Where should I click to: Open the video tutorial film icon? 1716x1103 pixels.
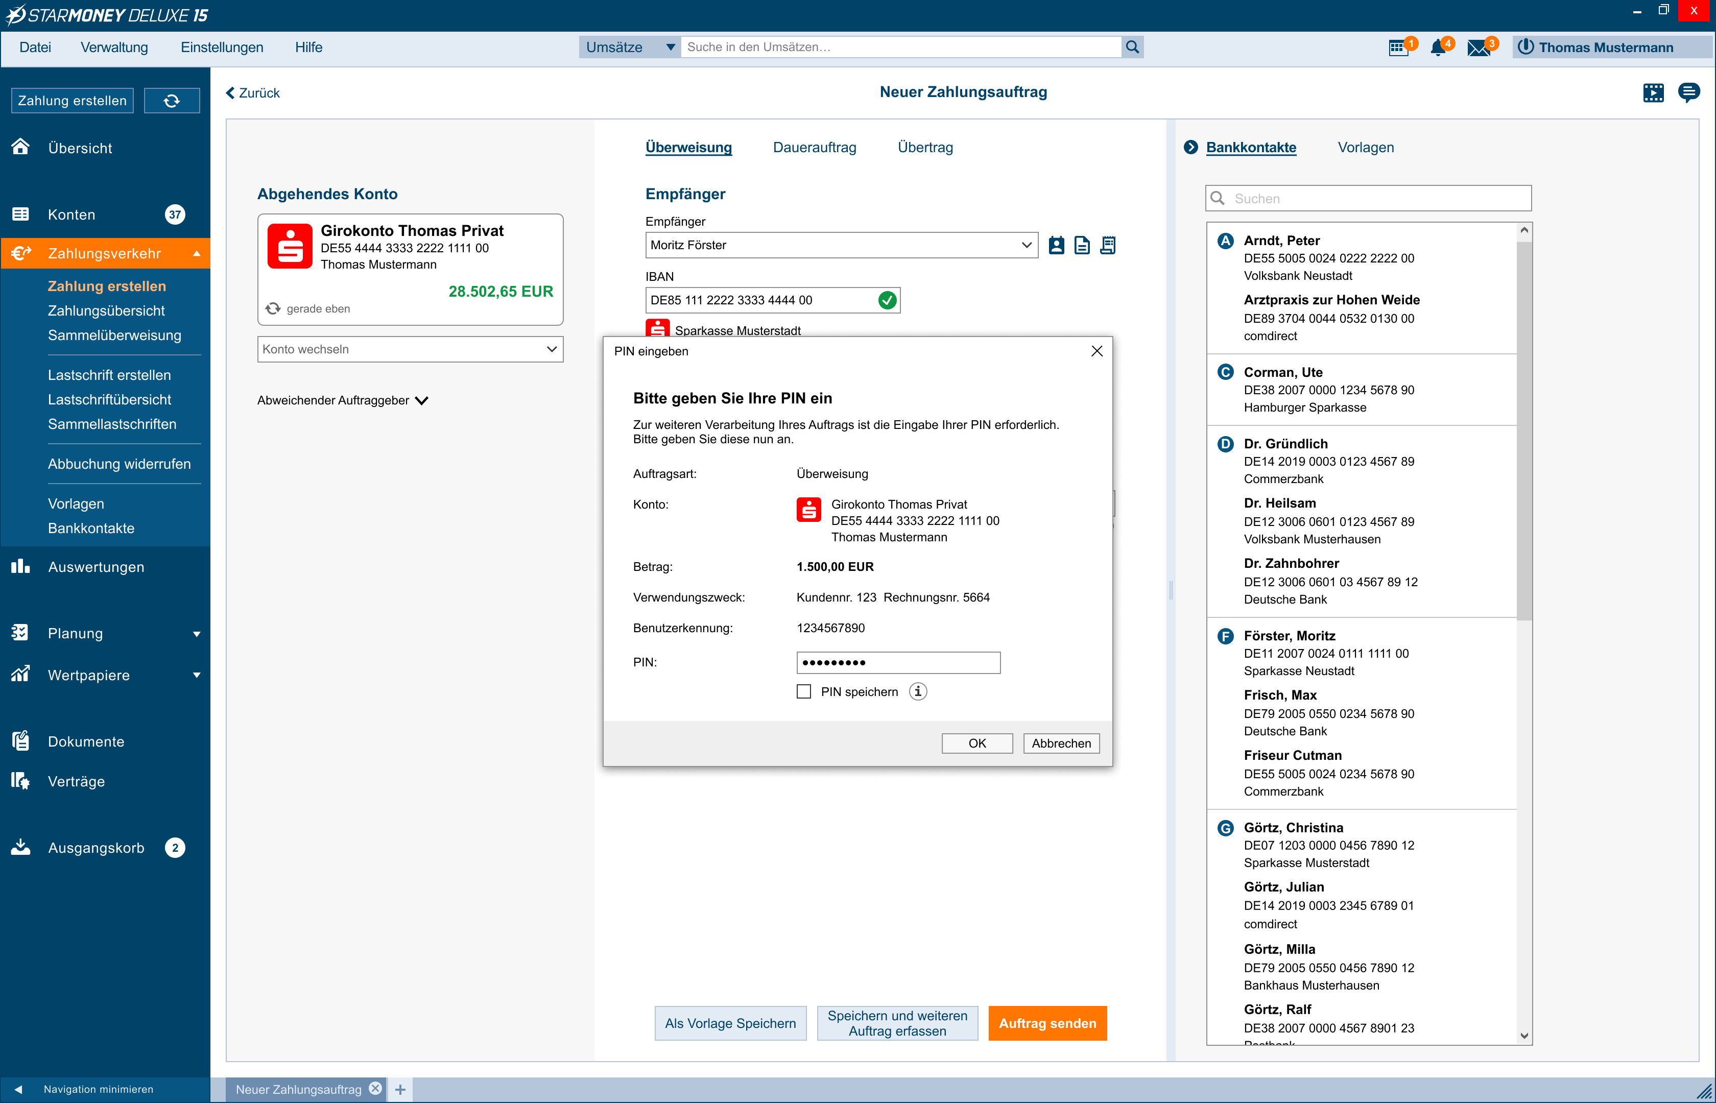1654,92
